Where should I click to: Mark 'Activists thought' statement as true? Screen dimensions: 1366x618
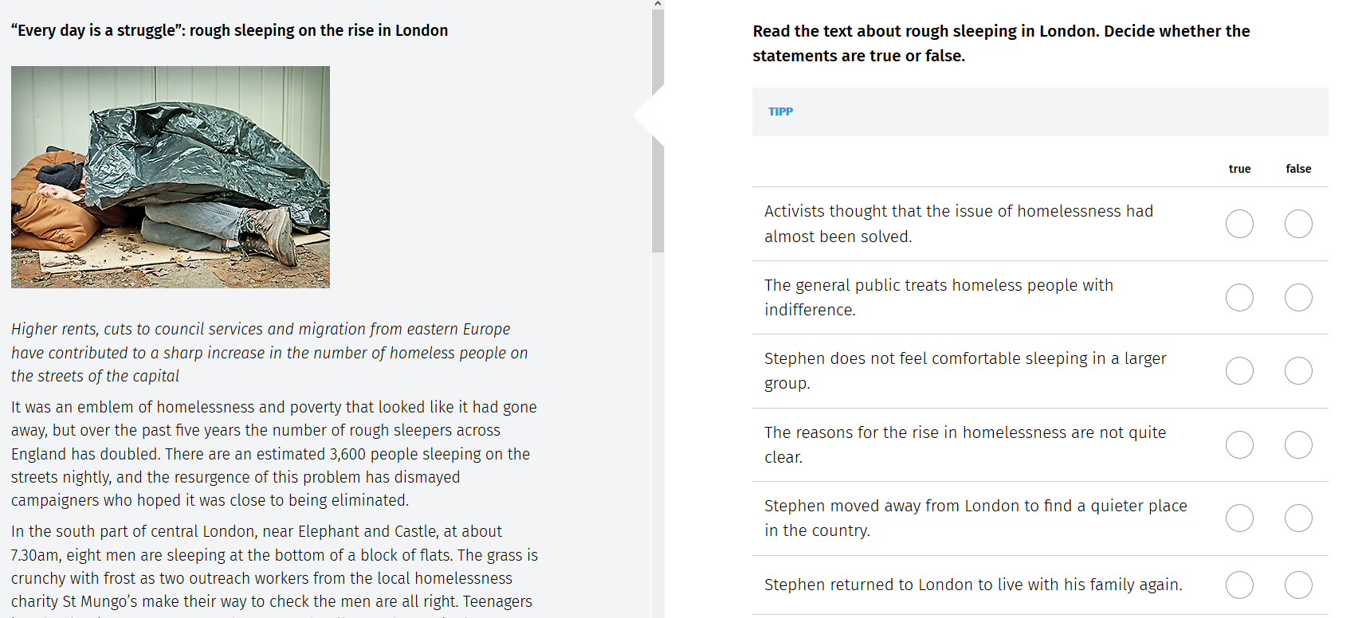click(1239, 224)
